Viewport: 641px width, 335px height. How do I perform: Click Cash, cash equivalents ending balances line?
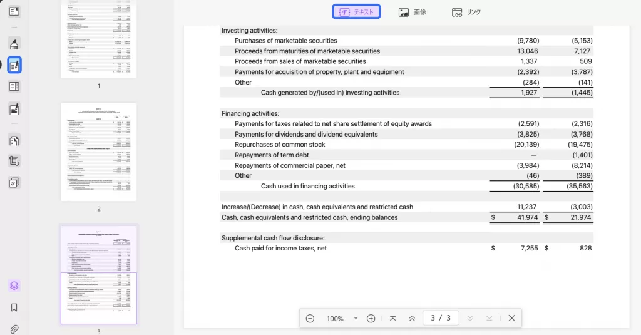[309, 217]
